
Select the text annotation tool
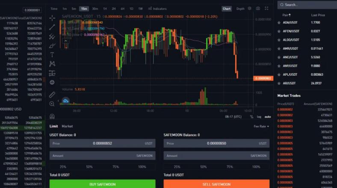pos(52,55)
